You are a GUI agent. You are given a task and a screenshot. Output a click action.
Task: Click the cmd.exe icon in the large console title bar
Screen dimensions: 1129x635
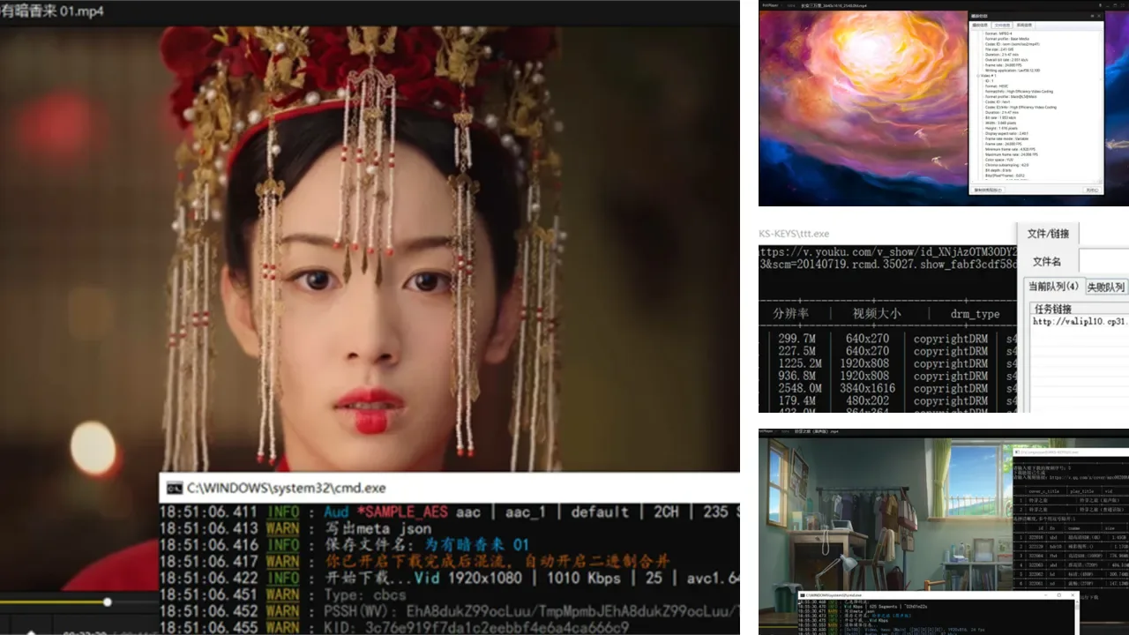[x=174, y=488]
